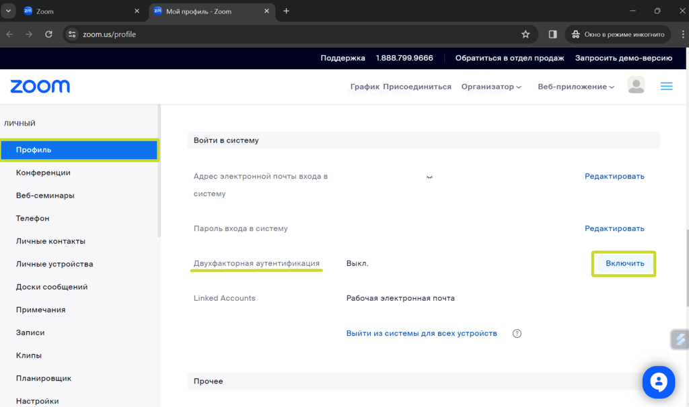The width and height of the screenshot is (689, 407).
Task: Open the browser side panel
Action: [552, 34]
